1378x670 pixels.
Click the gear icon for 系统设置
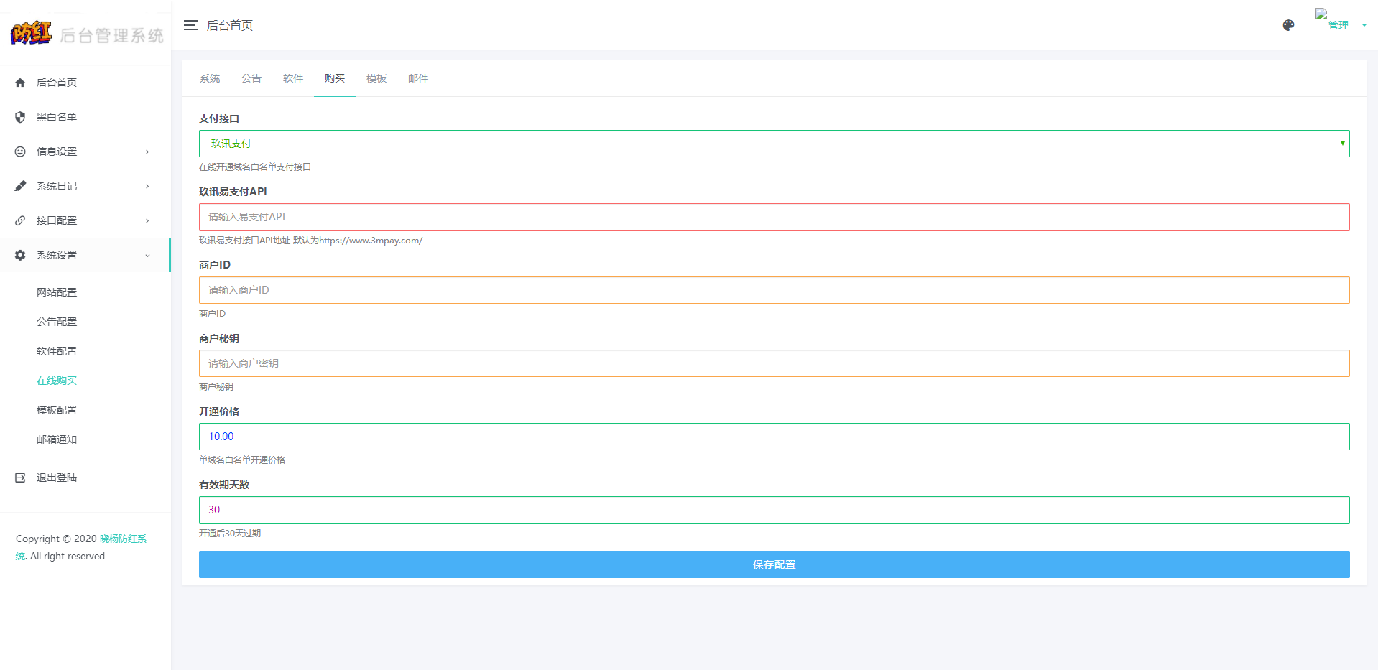[20, 255]
